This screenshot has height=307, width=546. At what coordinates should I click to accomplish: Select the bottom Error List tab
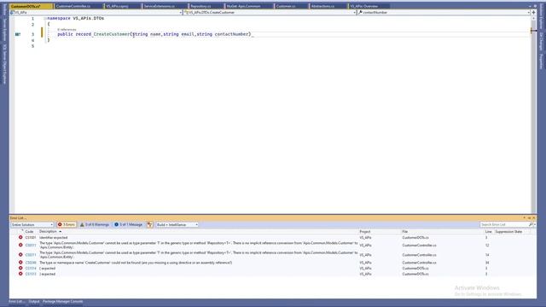pos(17,301)
